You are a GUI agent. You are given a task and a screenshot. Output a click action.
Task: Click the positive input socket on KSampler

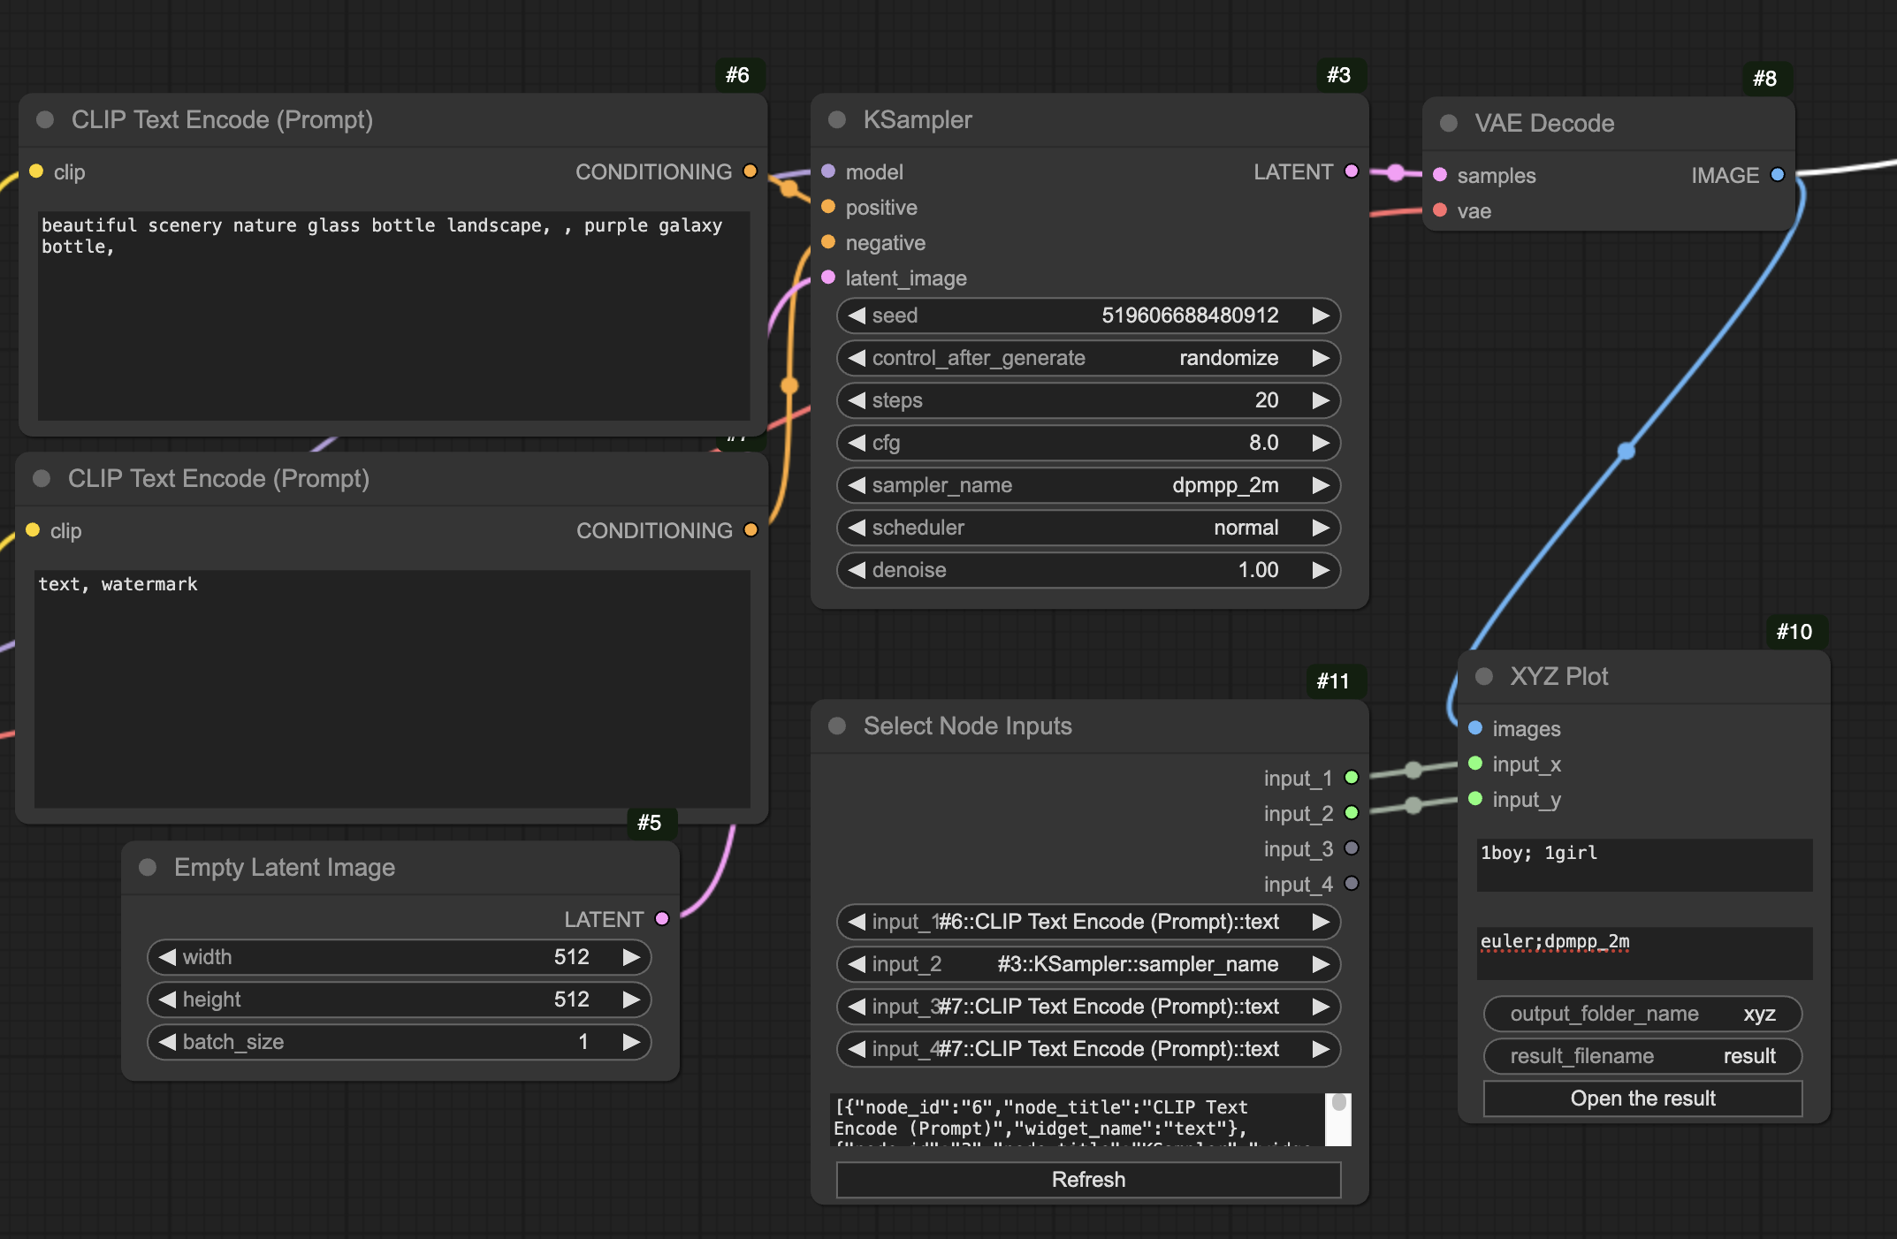pyautogui.click(x=828, y=207)
